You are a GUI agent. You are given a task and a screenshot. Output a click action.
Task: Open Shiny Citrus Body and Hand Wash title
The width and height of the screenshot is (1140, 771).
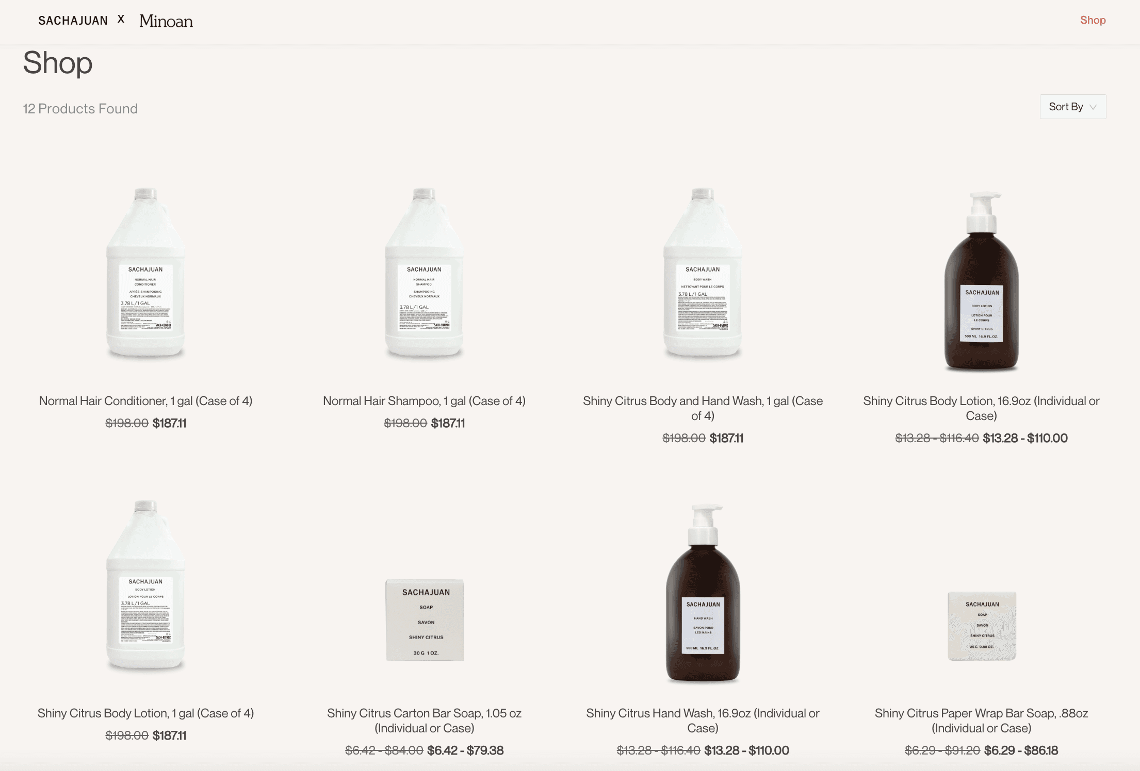click(703, 408)
